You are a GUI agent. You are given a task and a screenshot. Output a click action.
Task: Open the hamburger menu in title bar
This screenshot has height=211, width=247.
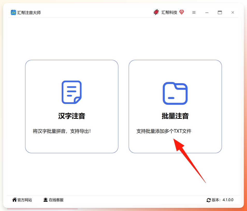pos(194,12)
